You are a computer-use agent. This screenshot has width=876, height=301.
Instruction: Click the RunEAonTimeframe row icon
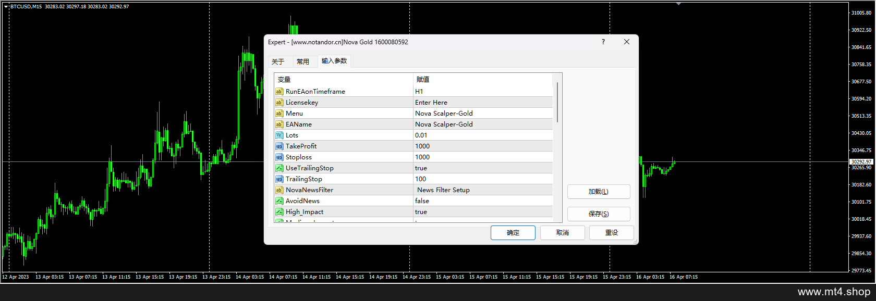click(279, 92)
